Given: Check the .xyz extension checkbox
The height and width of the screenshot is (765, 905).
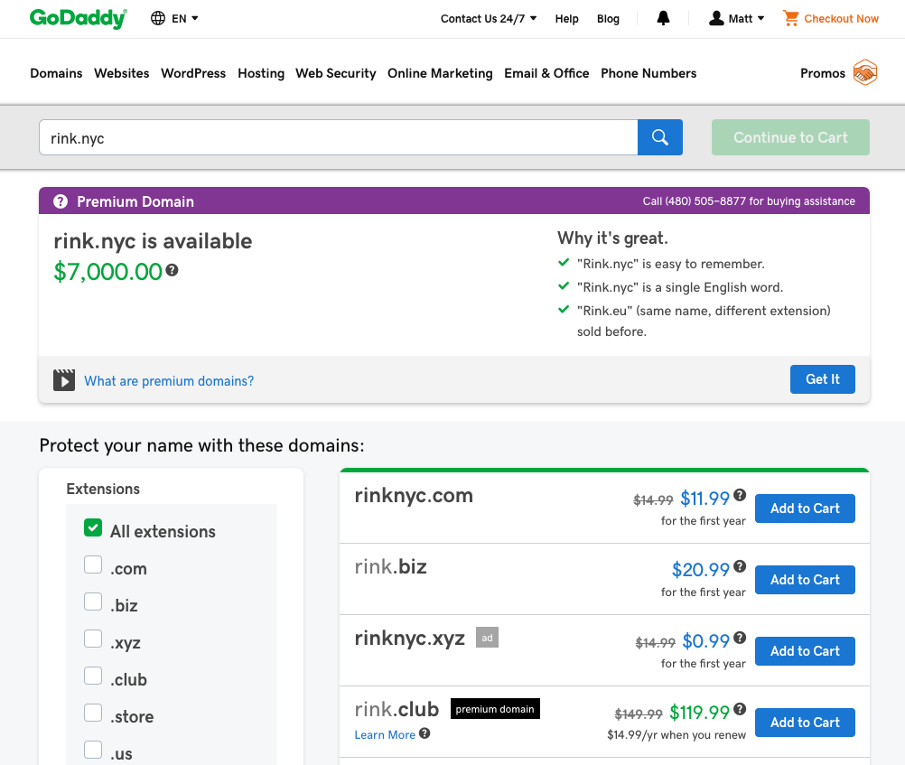Looking at the screenshot, I should point(93,639).
